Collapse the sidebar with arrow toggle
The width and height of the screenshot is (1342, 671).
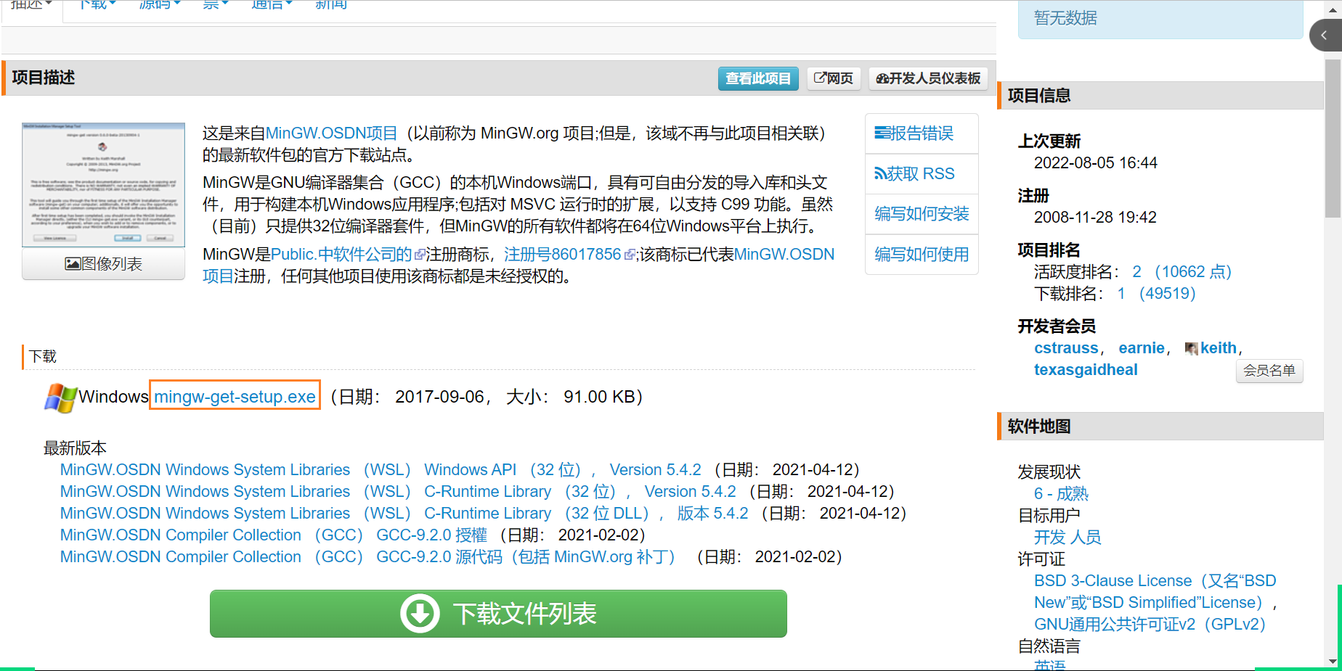(1325, 35)
